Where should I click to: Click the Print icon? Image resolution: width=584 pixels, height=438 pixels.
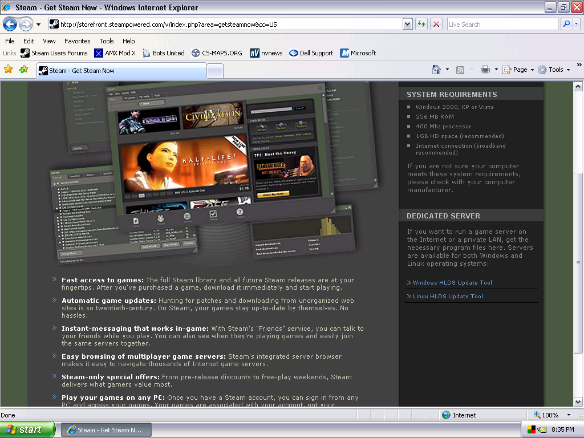(x=485, y=70)
